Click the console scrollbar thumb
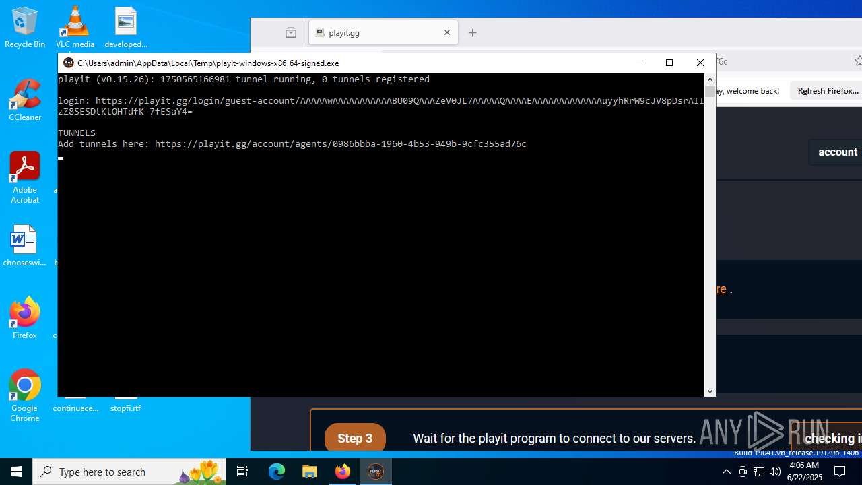The height and width of the screenshot is (485, 862). click(x=710, y=90)
